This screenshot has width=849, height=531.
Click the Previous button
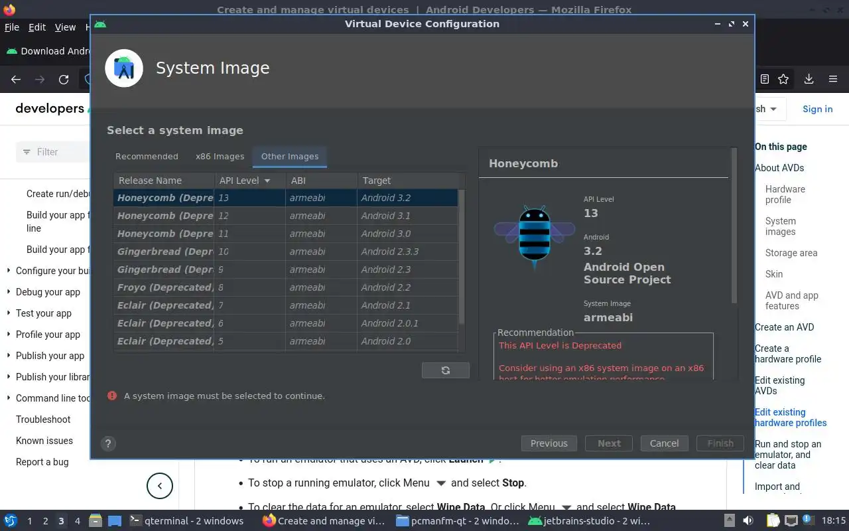[x=549, y=443]
